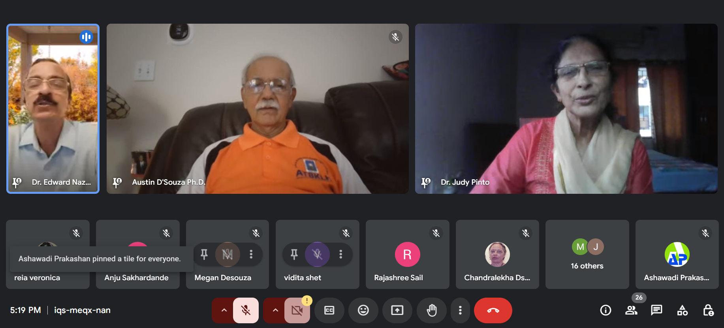Screen dimensions: 724x328
Task: Open the Activities panel
Action: pos(682,310)
